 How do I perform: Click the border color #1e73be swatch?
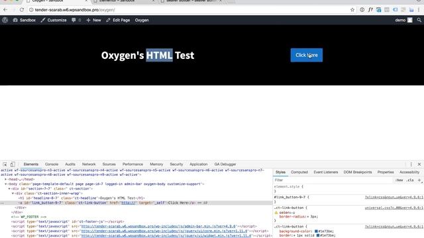[318, 235]
